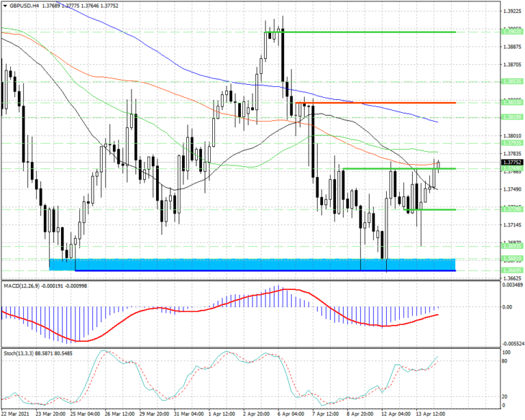Open the chart dropdown triangle beside GBPUSD,H4

click(5, 6)
